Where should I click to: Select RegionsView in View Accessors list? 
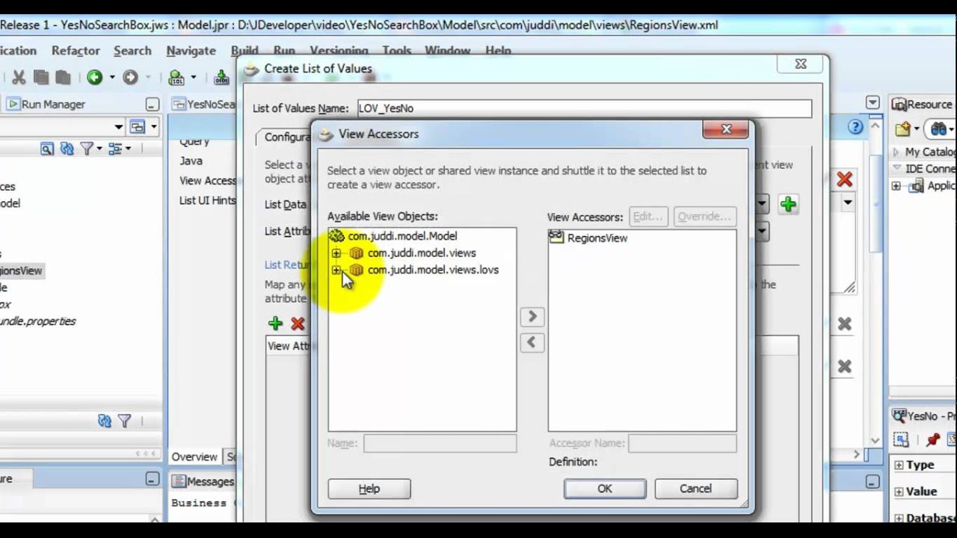597,238
